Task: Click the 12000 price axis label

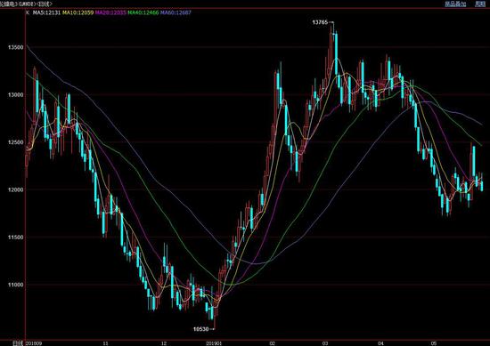Action: [x=16, y=189]
